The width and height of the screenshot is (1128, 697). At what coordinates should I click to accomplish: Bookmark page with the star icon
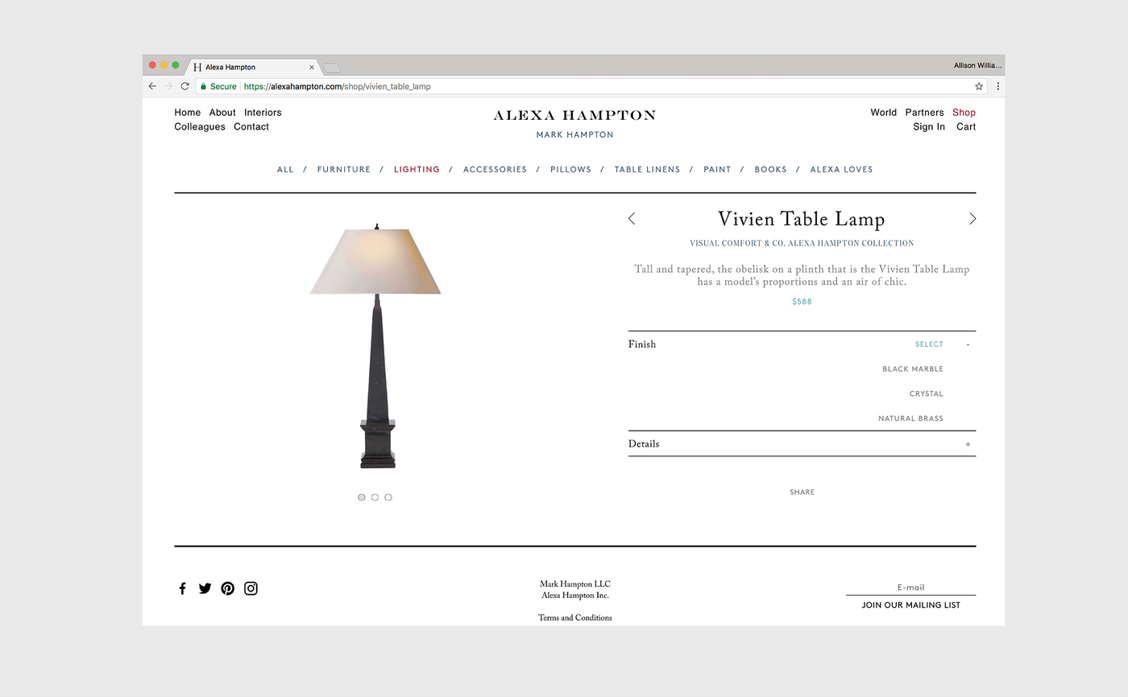coord(979,86)
